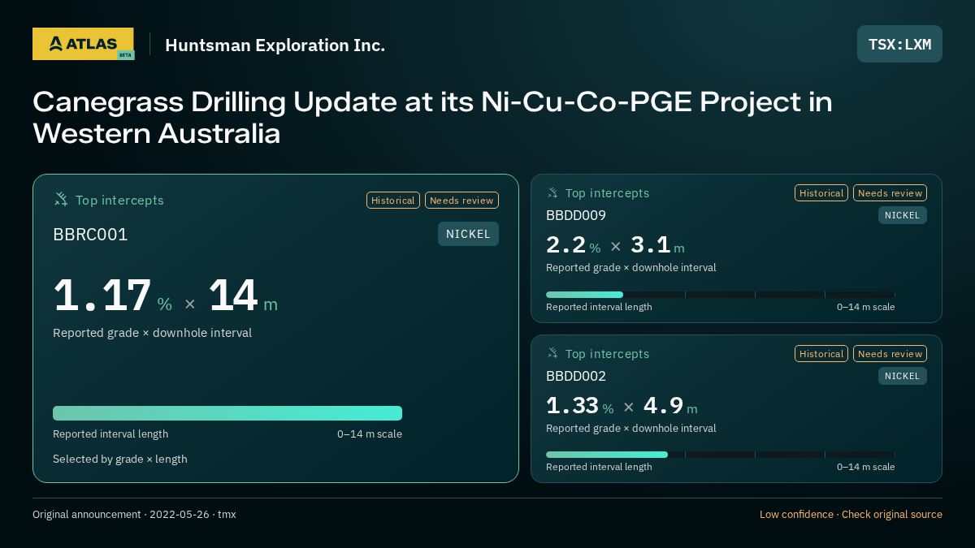Click the 1.33 % grade value
975x548 pixels.
click(580, 405)
